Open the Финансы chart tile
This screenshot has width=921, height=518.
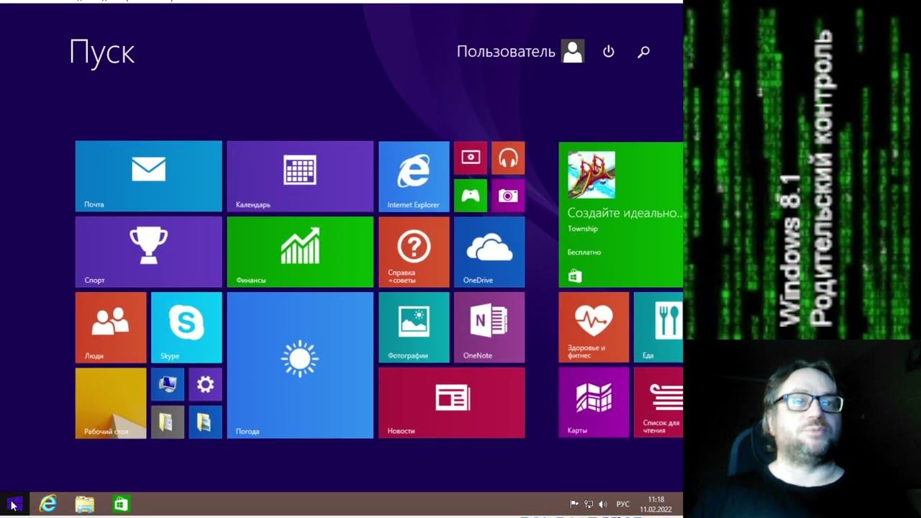[x=300, y=252]
